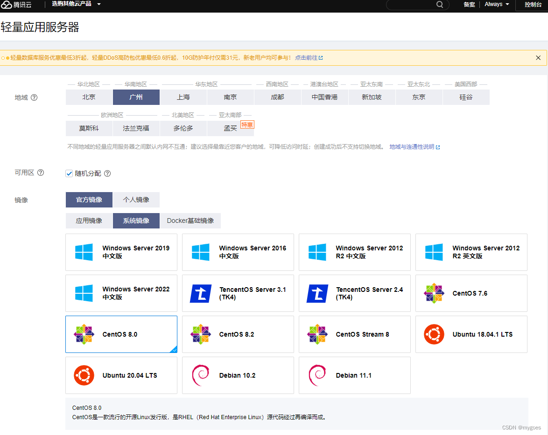The width and height of the screenshot is (548, 435).
Task: Choose the 中国香港 region
Action: [325, 97]
